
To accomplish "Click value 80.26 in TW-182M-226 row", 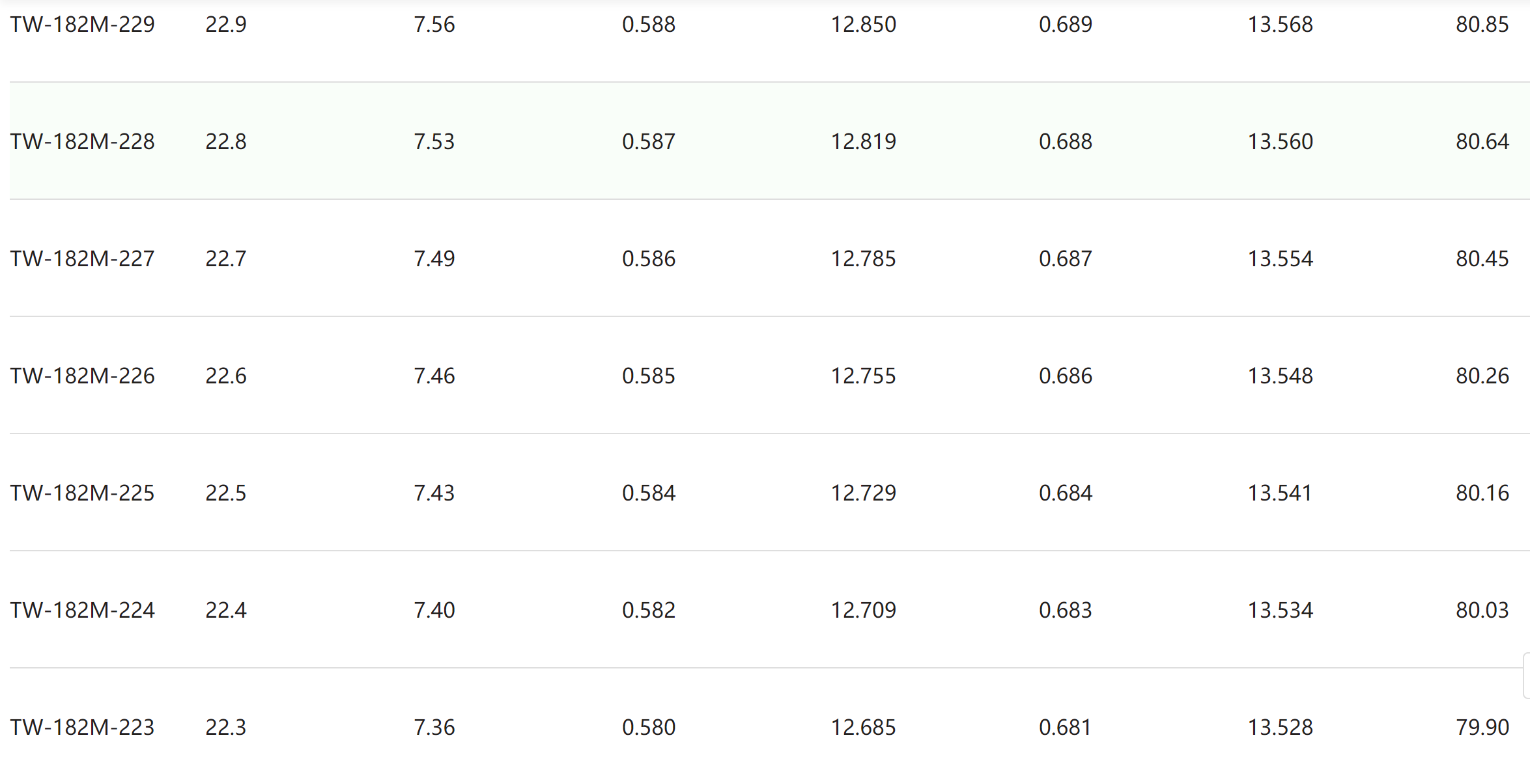I will (1482, 376).
